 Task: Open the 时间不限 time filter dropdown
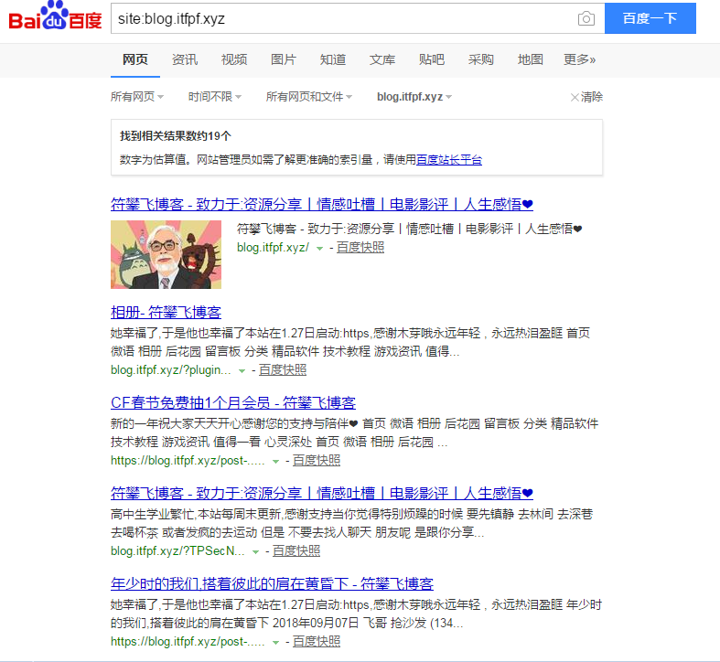214,97
